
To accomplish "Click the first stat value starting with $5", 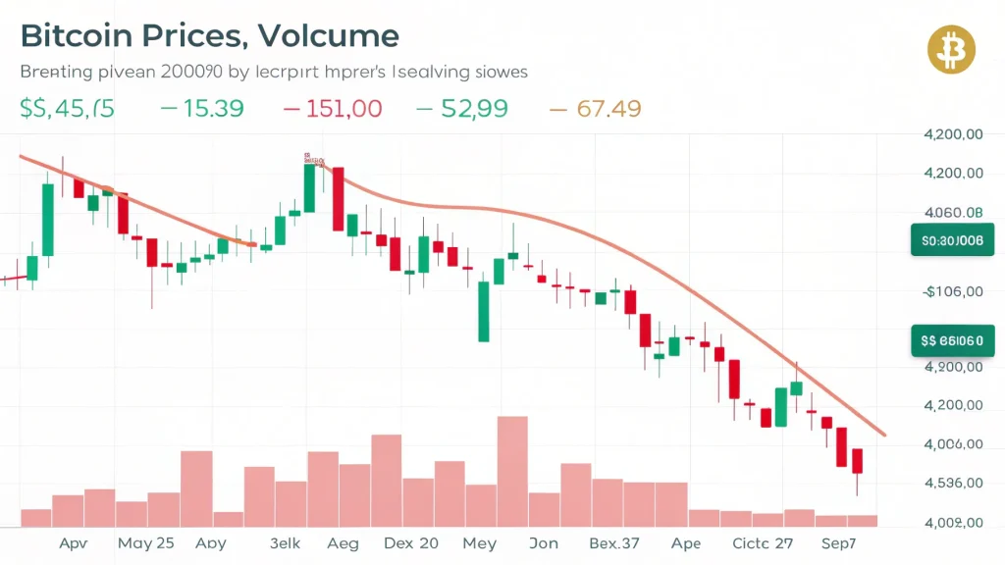I will (x=67, y=109).
